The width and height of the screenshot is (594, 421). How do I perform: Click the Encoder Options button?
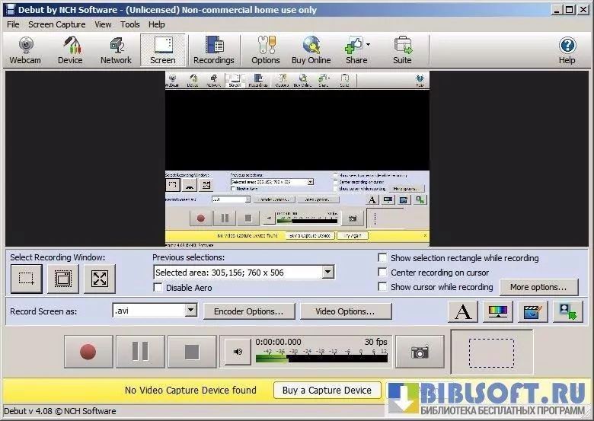coord(248,311)
